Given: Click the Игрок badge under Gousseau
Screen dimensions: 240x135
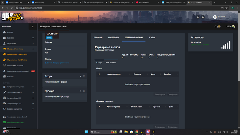Looking at the screenshot, I should point(49,38).
